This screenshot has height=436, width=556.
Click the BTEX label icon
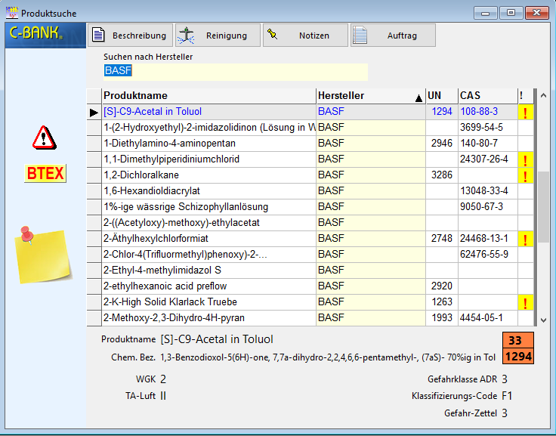pos(45,173)
